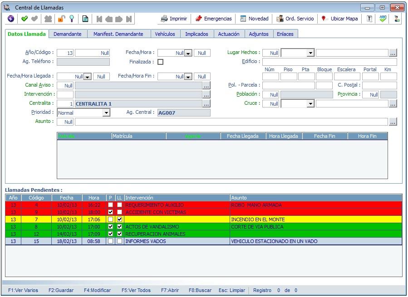408x297 pixels.
Task: Open Cruce ellipsis lookup button
Action: tap(393, 104)
